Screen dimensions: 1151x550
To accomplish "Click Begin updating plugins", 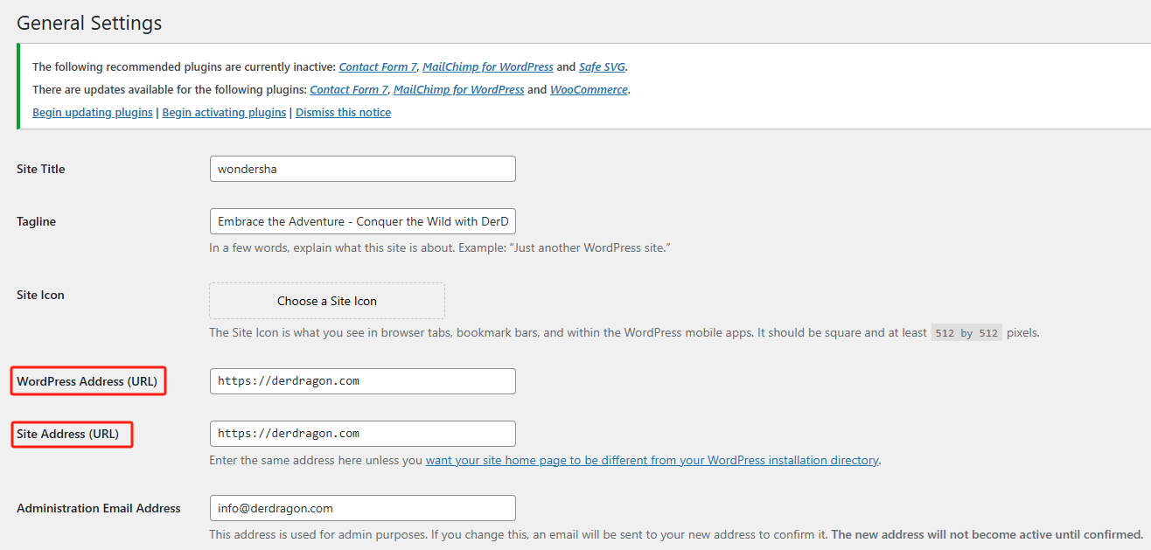I will tap(92, 112).
